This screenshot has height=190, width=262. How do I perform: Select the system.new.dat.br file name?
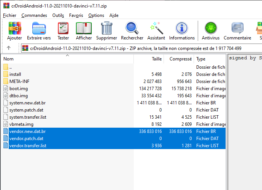click(x=27, y=103)
